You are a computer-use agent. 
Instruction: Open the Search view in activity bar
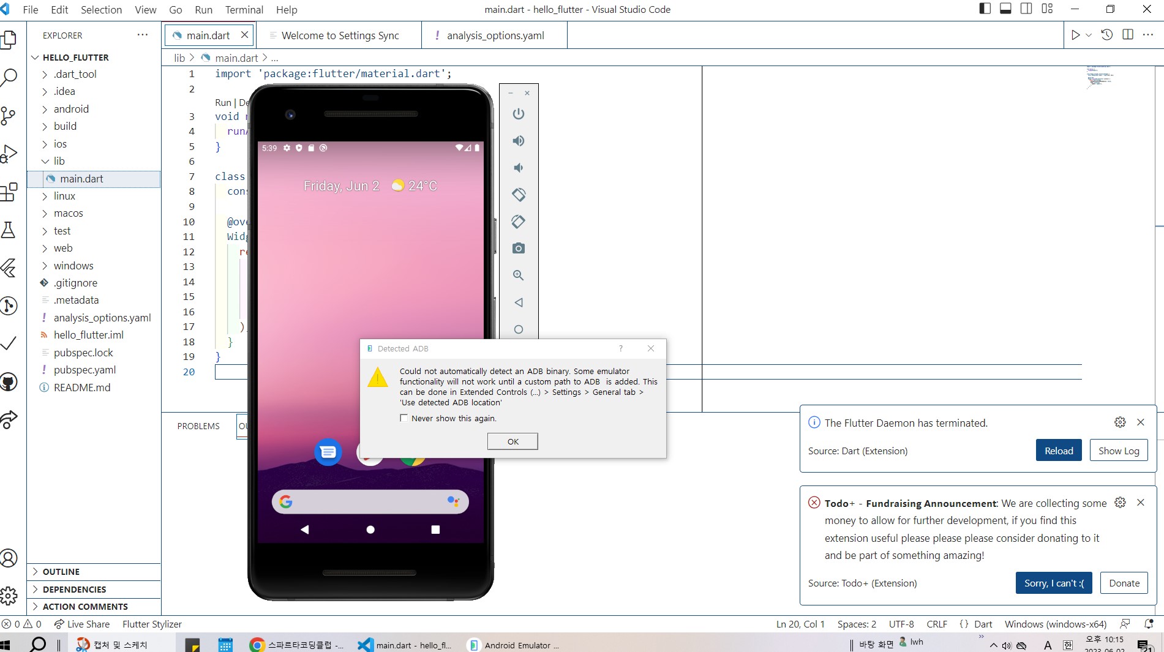9,78
